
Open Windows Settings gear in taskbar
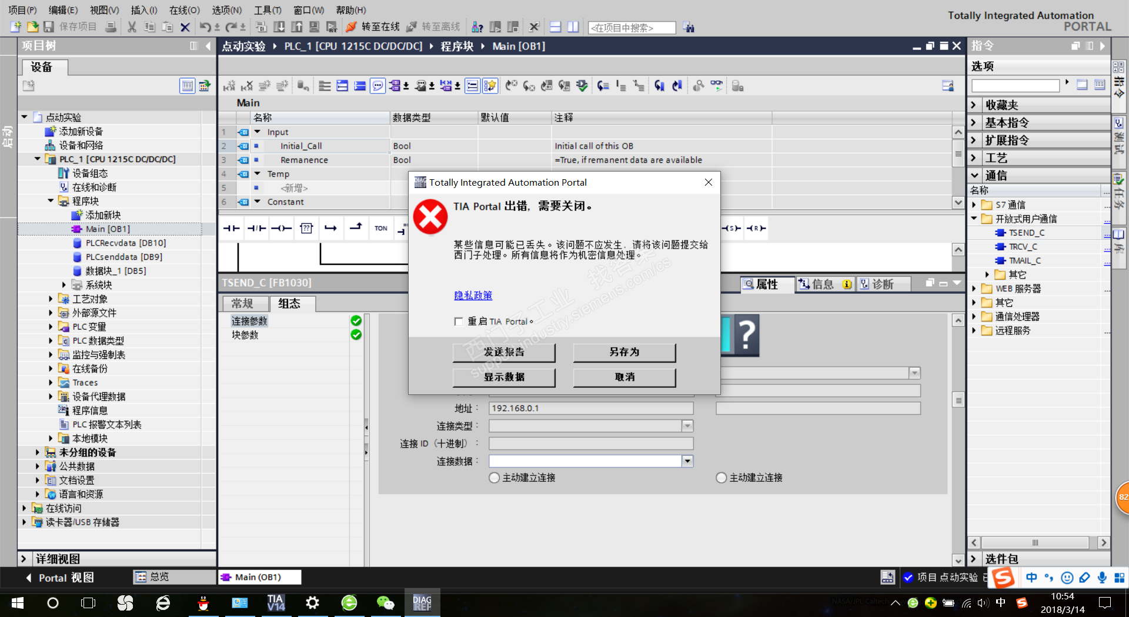pyautogui.click(x=312, y=603)
